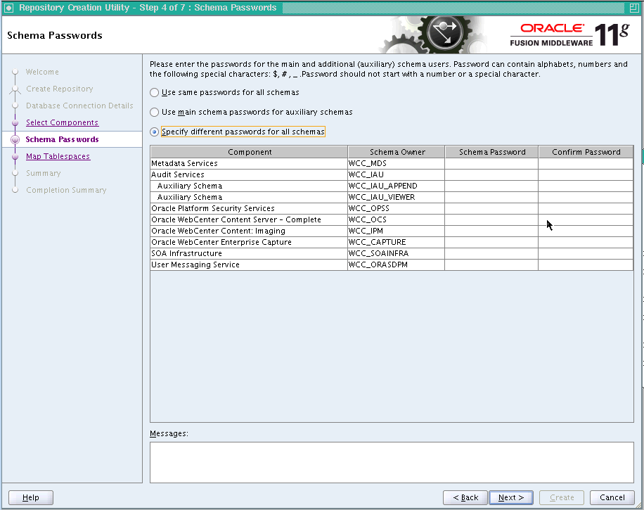Select the Metadata Services component cell

point(249,164)
